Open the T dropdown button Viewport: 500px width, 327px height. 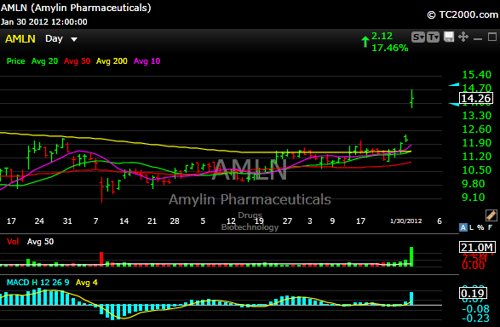(x=433, y=37)
